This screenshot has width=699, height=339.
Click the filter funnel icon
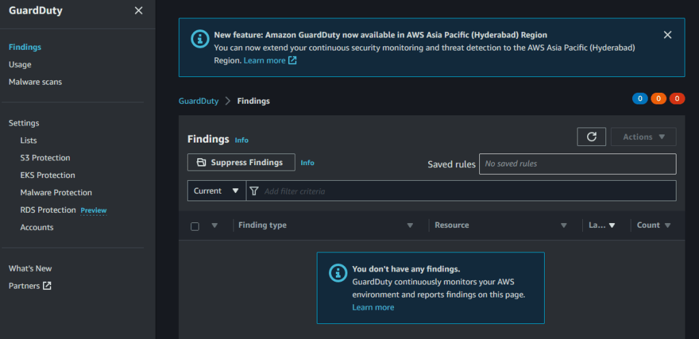tap(254, 191)
